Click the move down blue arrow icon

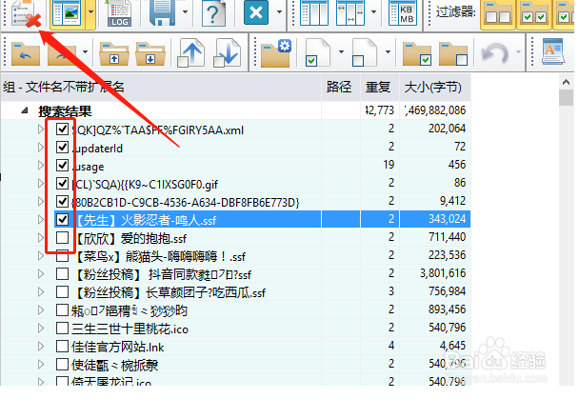click(227, 52)
